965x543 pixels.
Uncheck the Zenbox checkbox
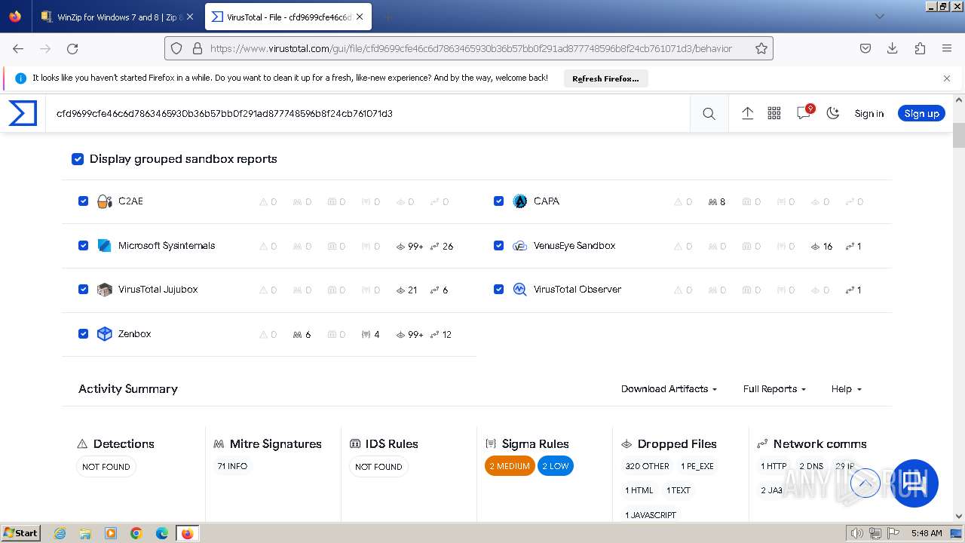pyautogui.click(x=83, y=334)
